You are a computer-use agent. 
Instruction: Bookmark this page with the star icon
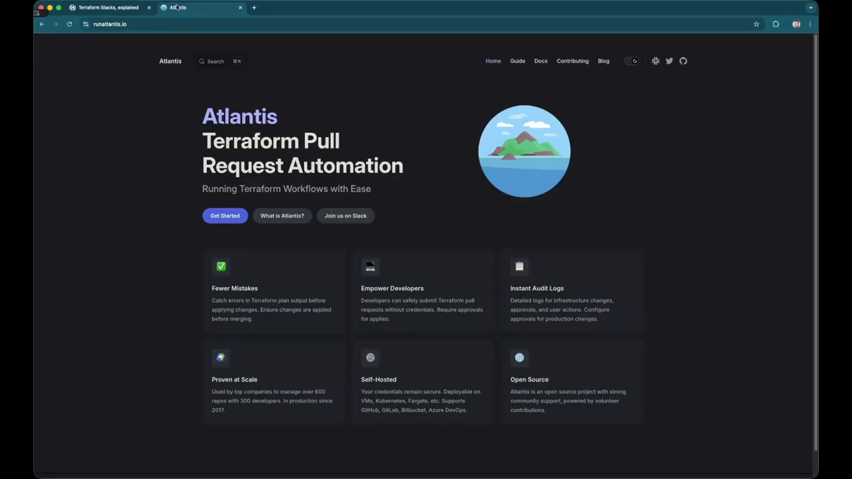(756, 24)
